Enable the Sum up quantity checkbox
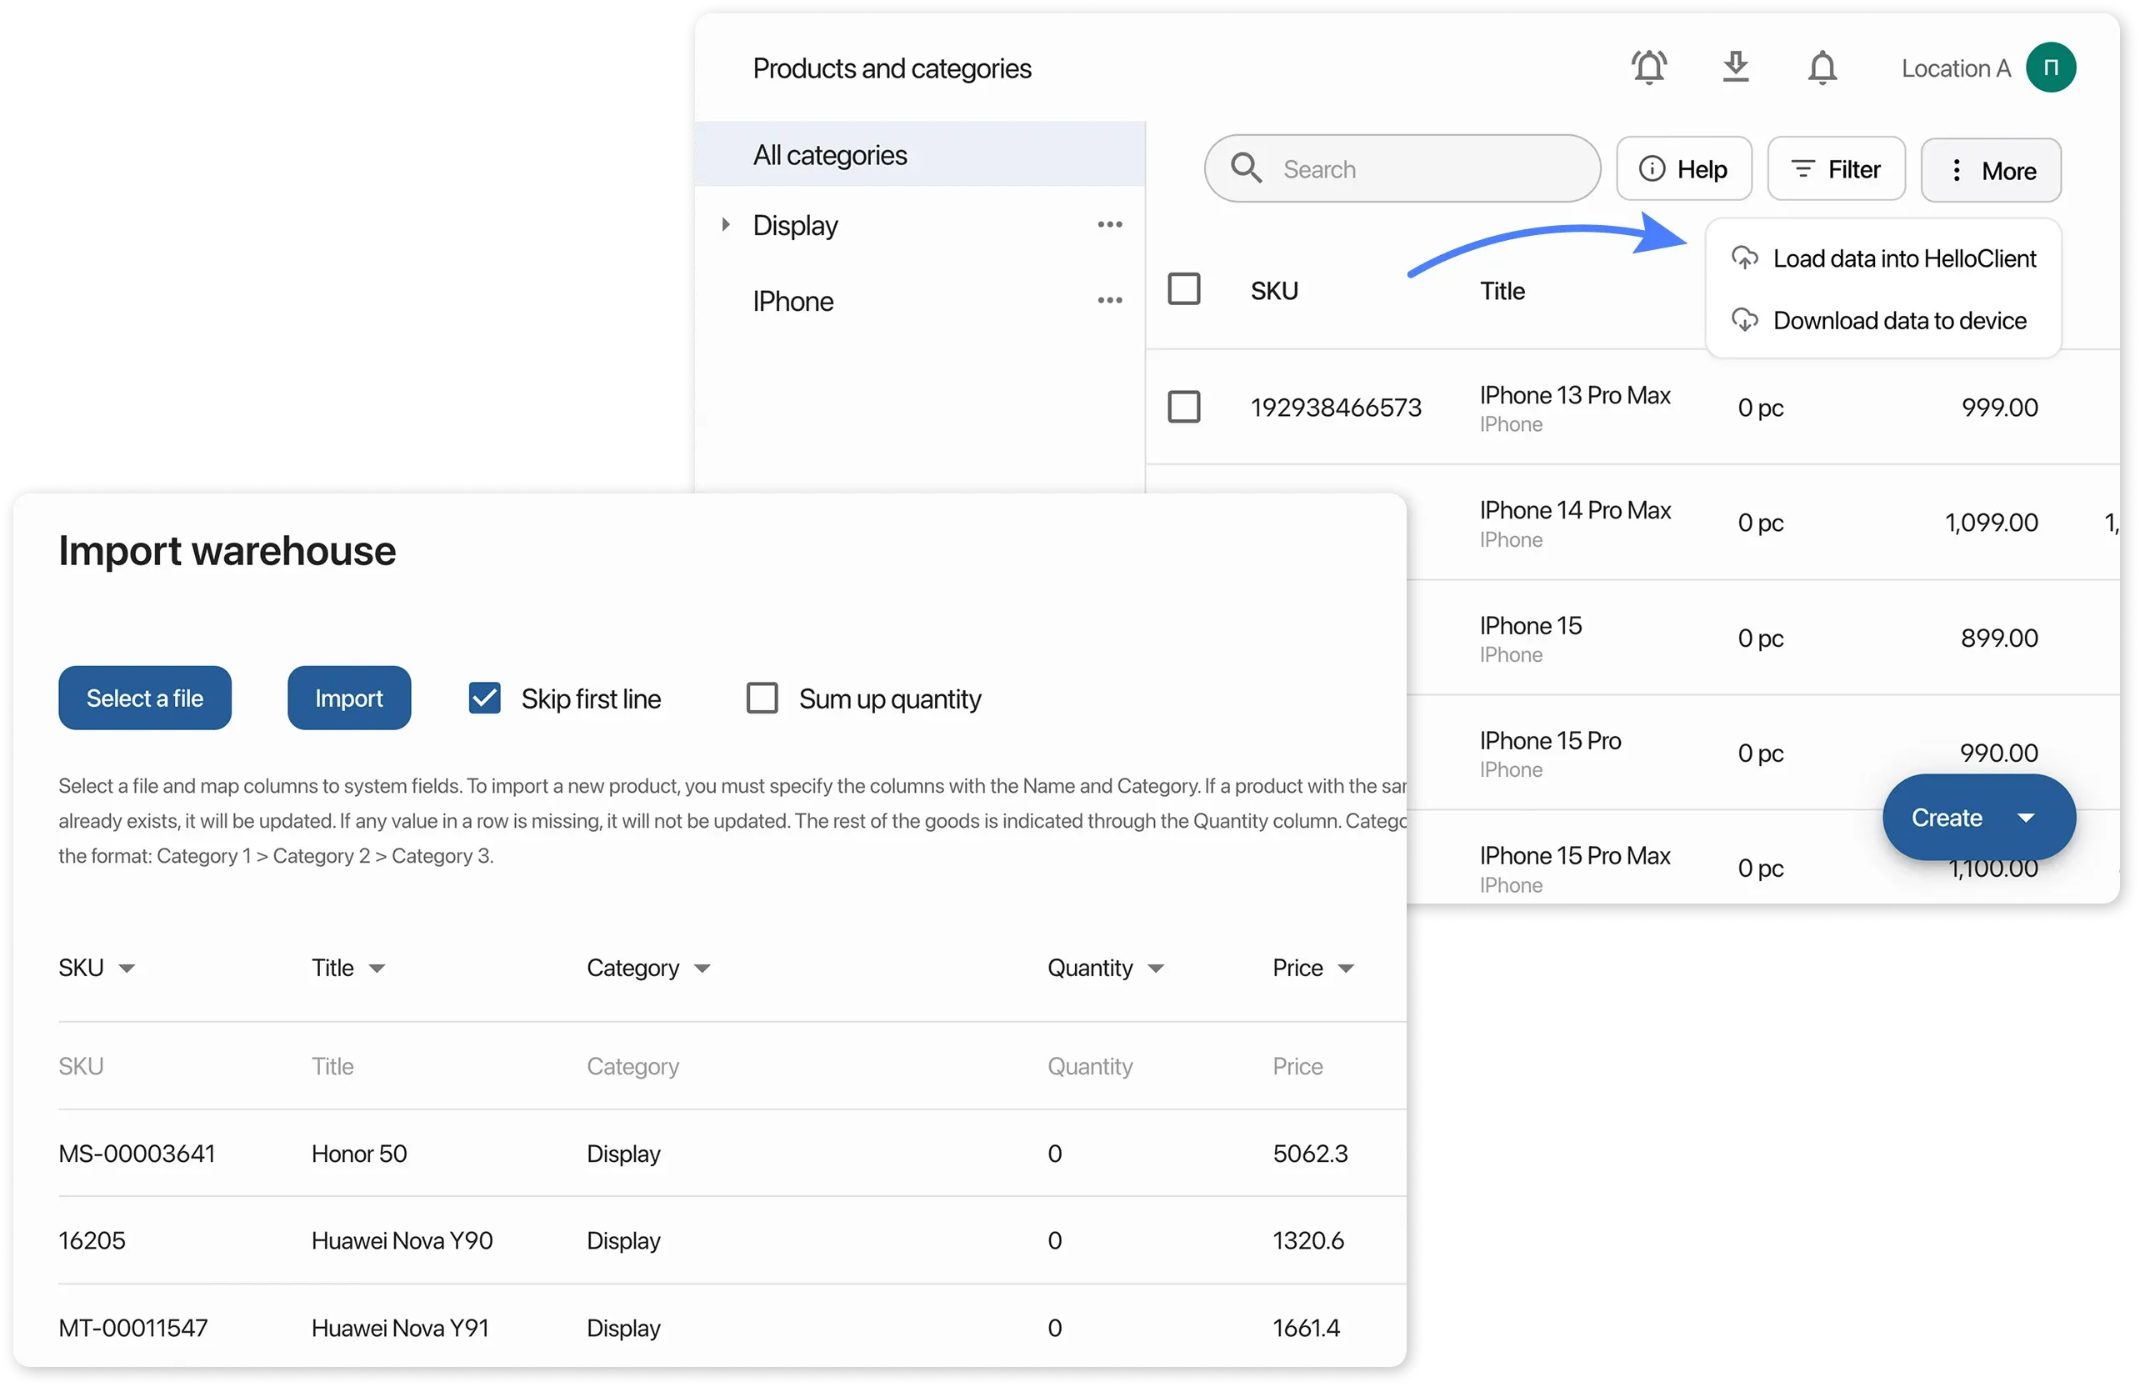2140x1387 pixels. coord(762,698)
